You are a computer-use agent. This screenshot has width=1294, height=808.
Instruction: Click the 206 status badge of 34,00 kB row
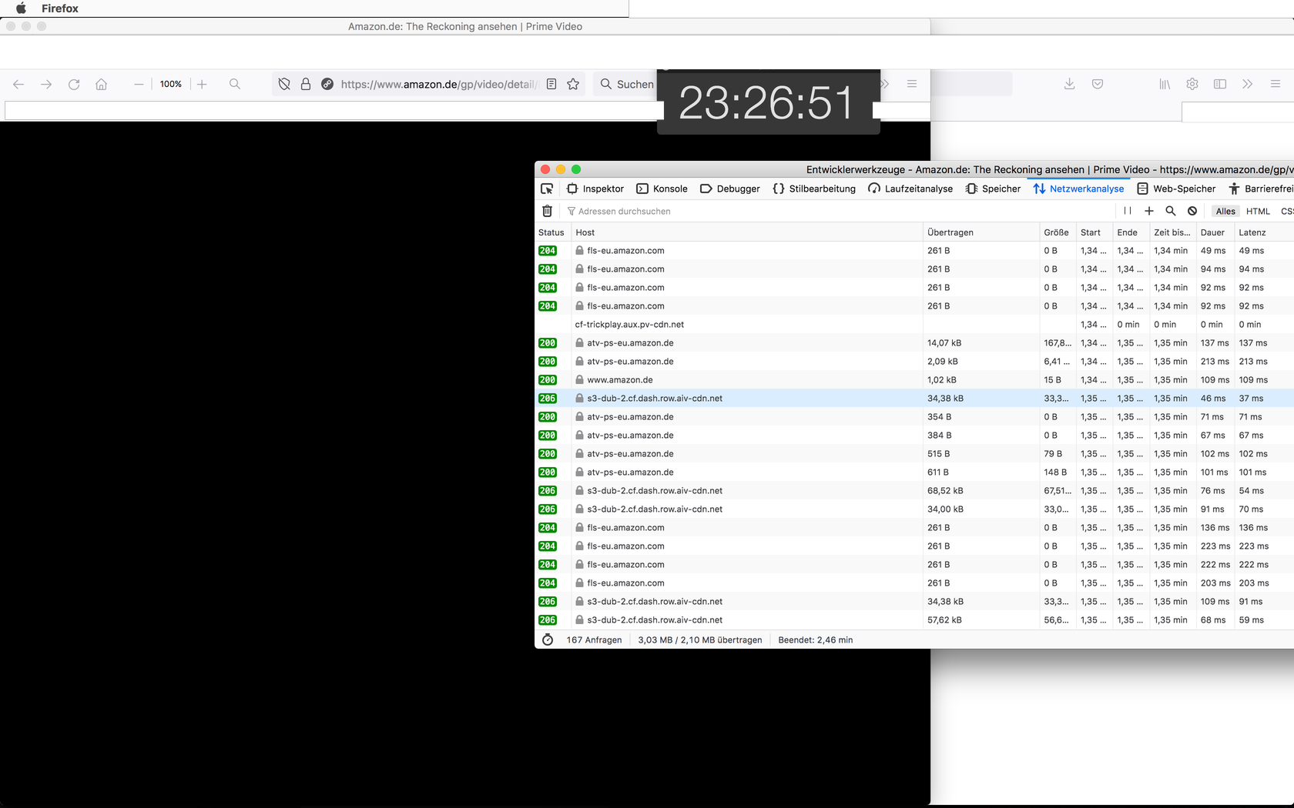[x=548, y=509]
